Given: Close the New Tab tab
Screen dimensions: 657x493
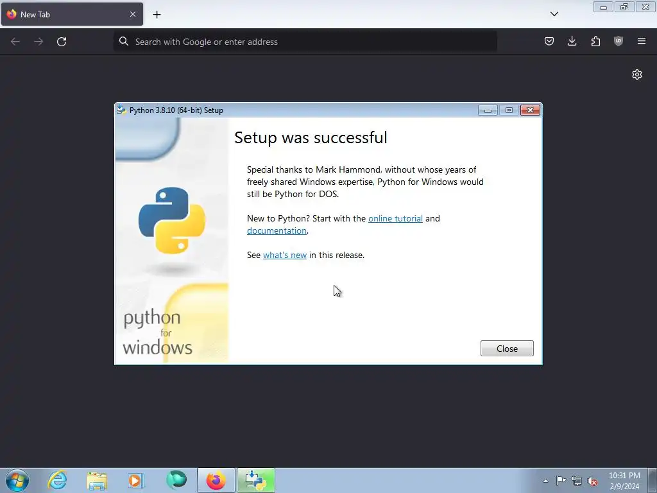Looking at the screenshot, I should click(x=133, y=14).
